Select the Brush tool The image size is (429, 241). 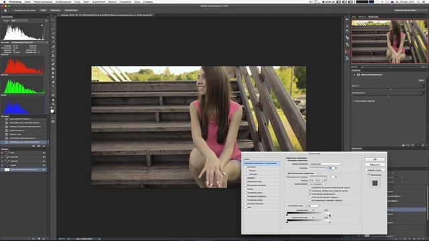(x=53, y=51)
